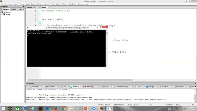Open Code::Blocks taskbar icon

click(x=101, y=109)
